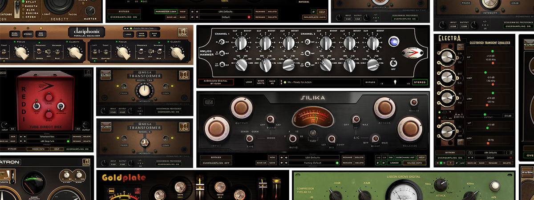Viewport: 534px width, 200px height.
Task: Click Load on Hammer EQ
Action: pos(249,82)
